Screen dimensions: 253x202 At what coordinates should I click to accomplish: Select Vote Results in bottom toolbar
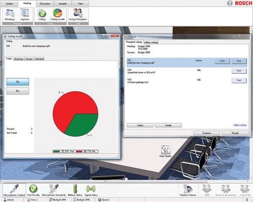point(33,190)
